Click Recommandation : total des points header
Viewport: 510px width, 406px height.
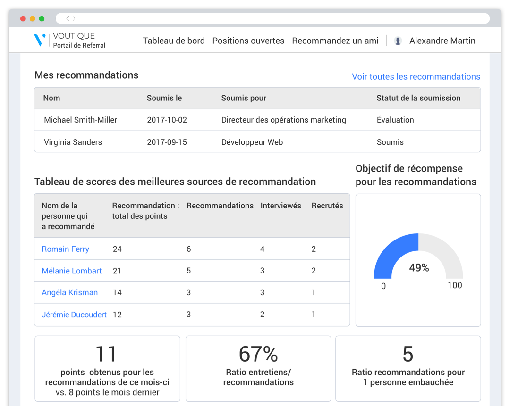click(146, 211)
